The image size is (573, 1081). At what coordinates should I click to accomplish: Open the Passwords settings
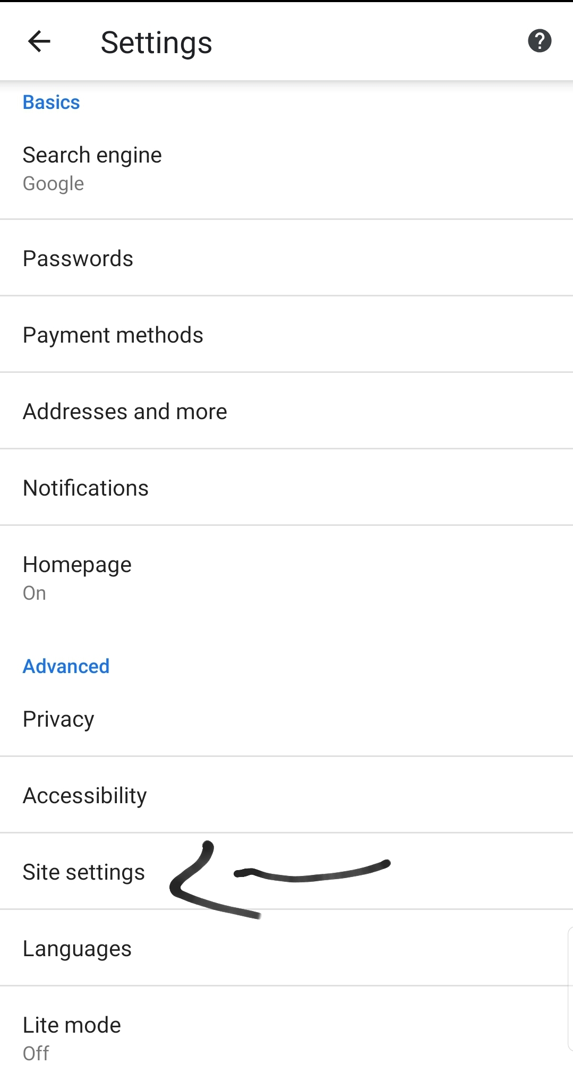coord(78,259)
